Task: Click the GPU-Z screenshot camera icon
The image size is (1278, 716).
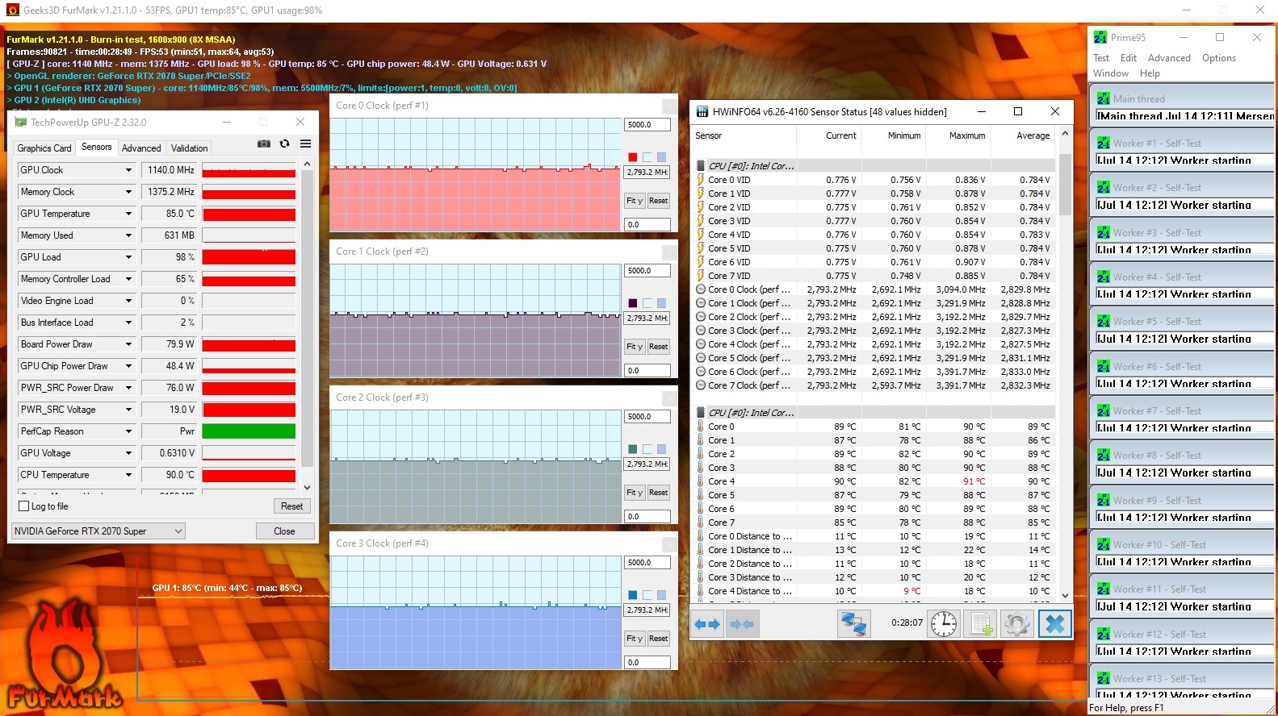Action: 264,144
